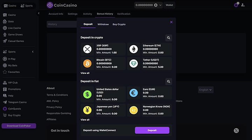This screenshot has width=252, height=140.
Task: Open the balance currency dropdown
Action: [x=148, y=5]
